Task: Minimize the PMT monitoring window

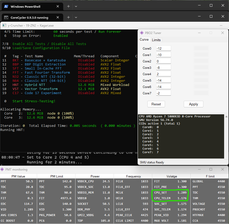Action: pyautogui.click(x=199, y=170)
